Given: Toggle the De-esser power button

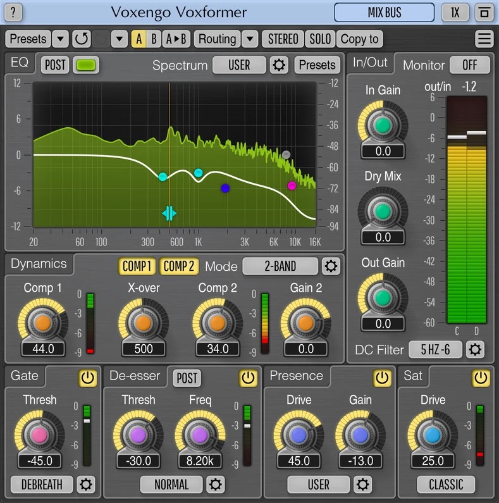Looking at the screenshot, I should click(x=248, y=378).
